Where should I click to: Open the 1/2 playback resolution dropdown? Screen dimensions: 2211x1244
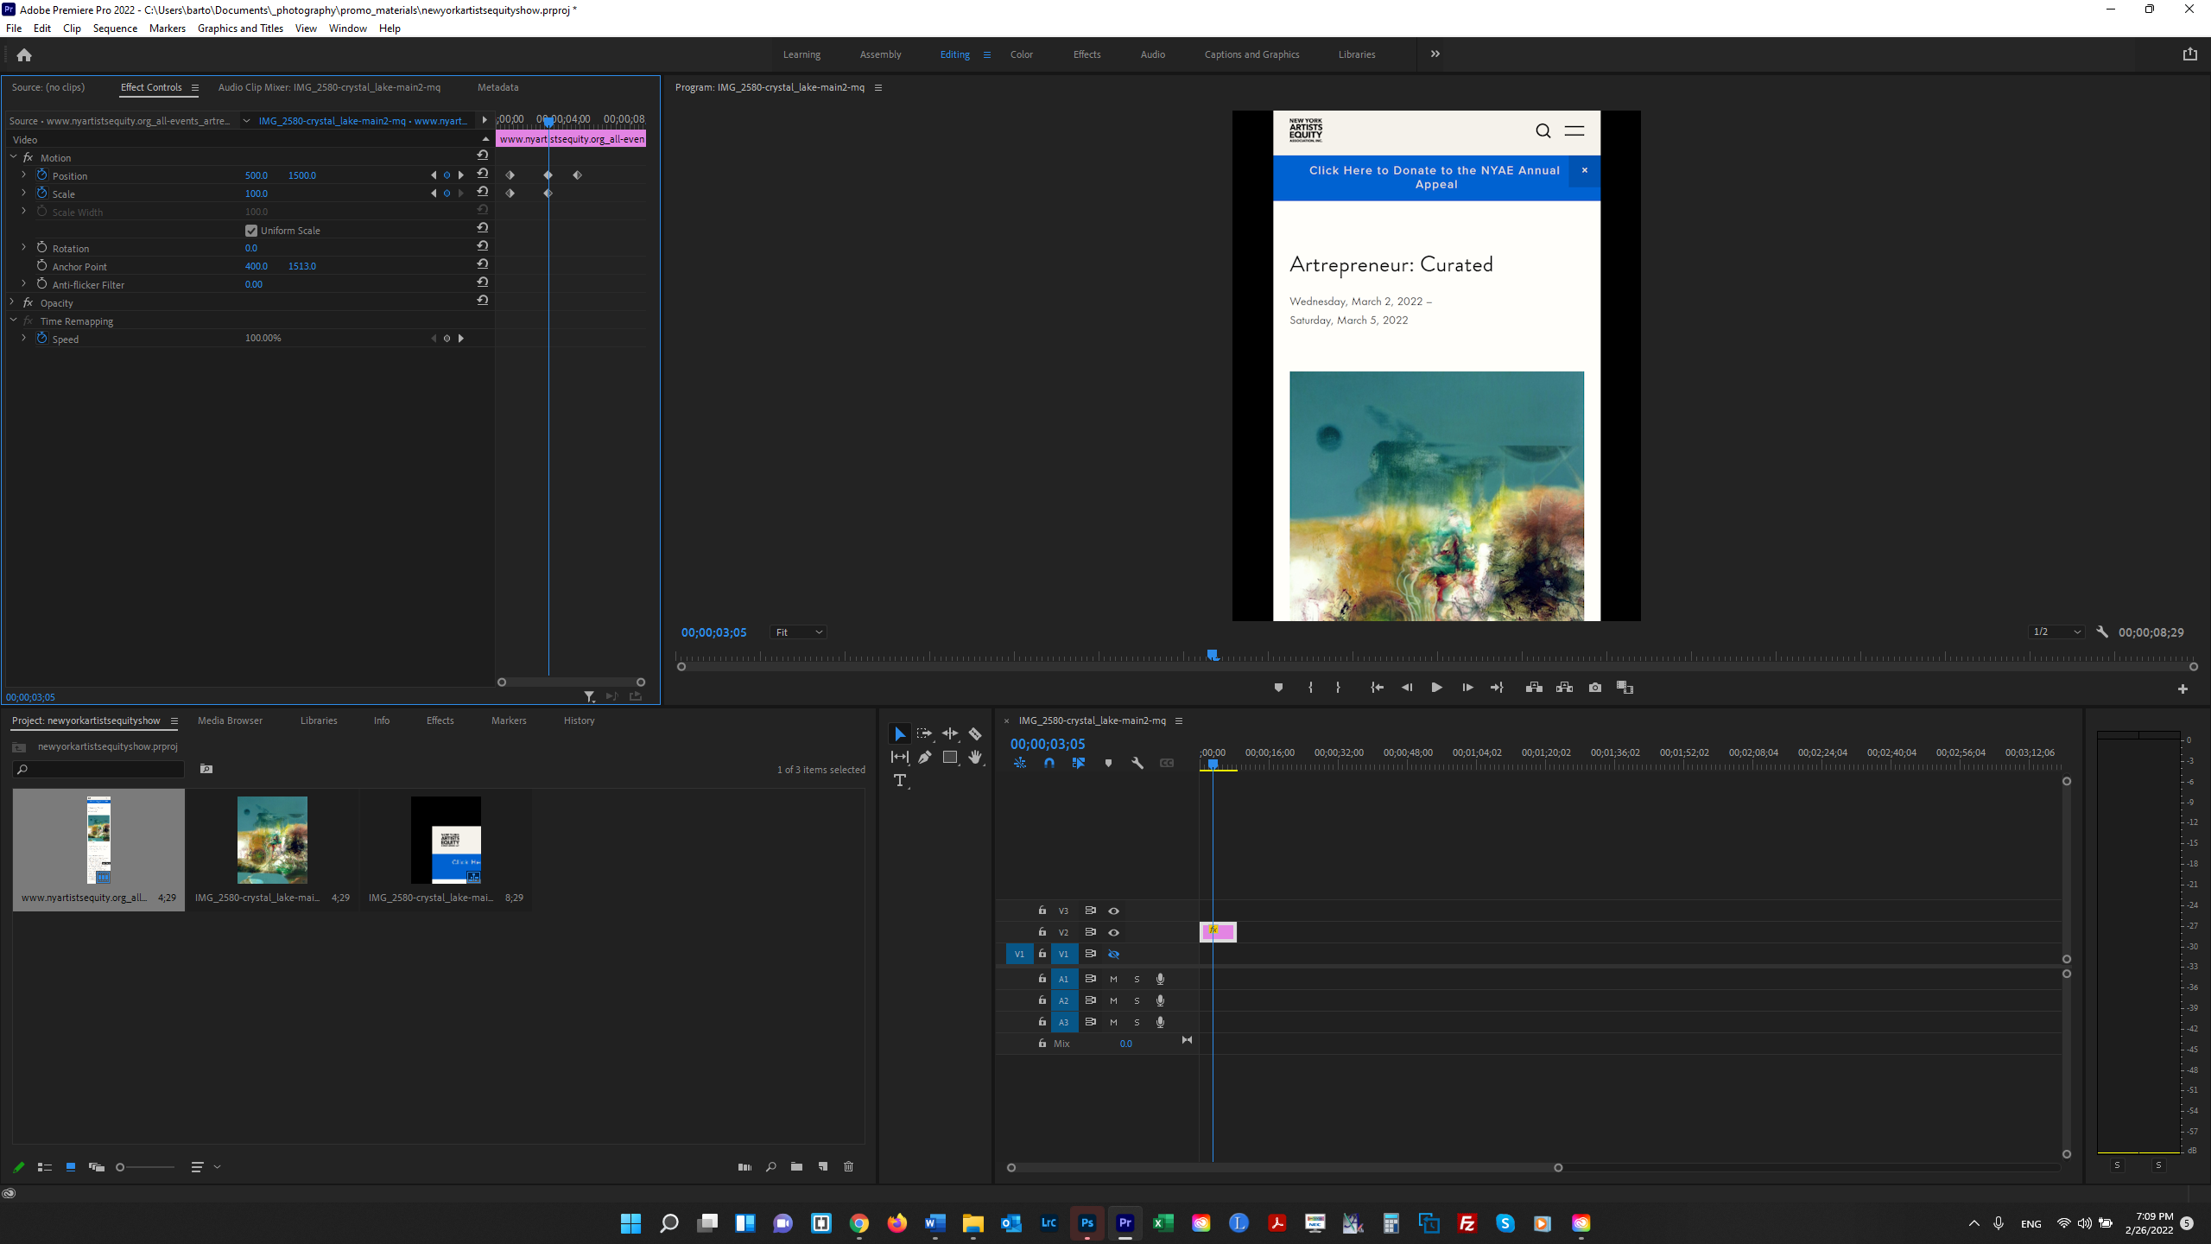(x=2056, y=632)
